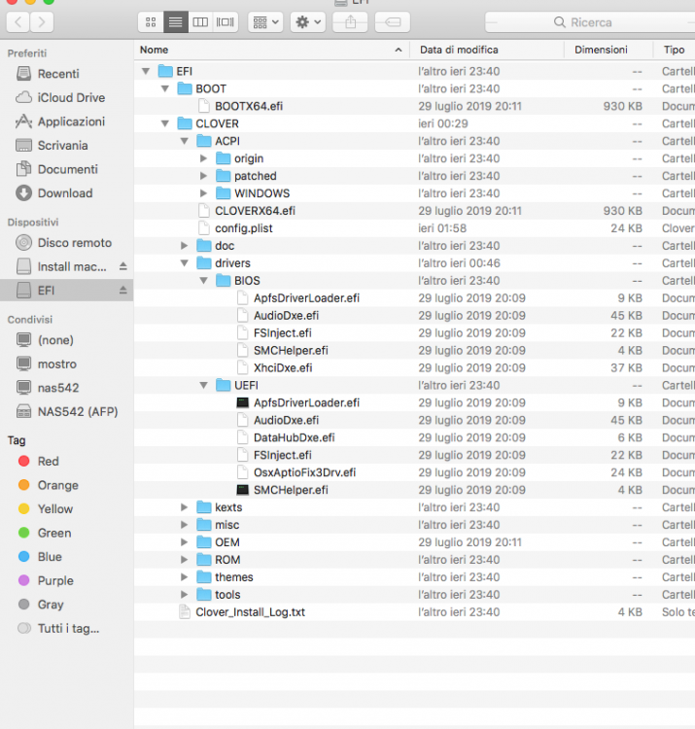The height and width of the screenshot is (729, 695).
Task: Collapse the BOOT folder
Action: coord(165,88)
